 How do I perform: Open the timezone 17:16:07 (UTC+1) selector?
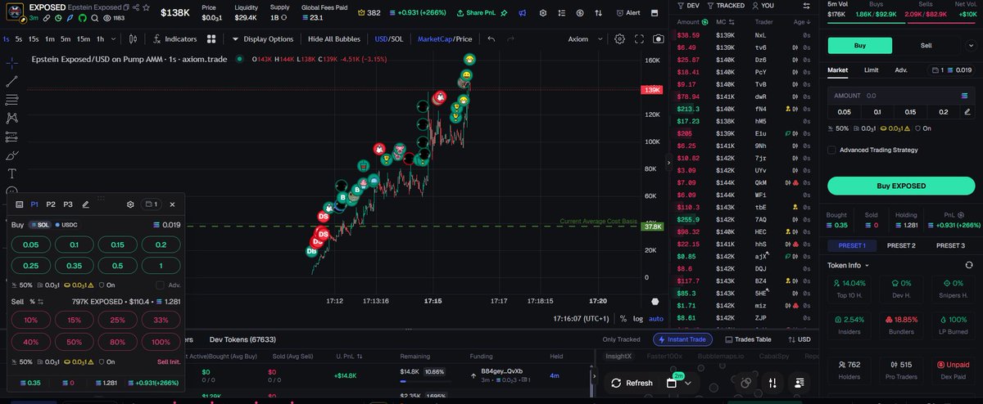581,319
